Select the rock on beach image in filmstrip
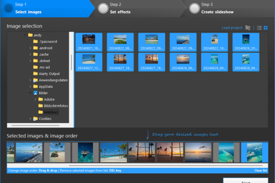The image size is (275, 183). pyautogui.click(x=57, y=152)
